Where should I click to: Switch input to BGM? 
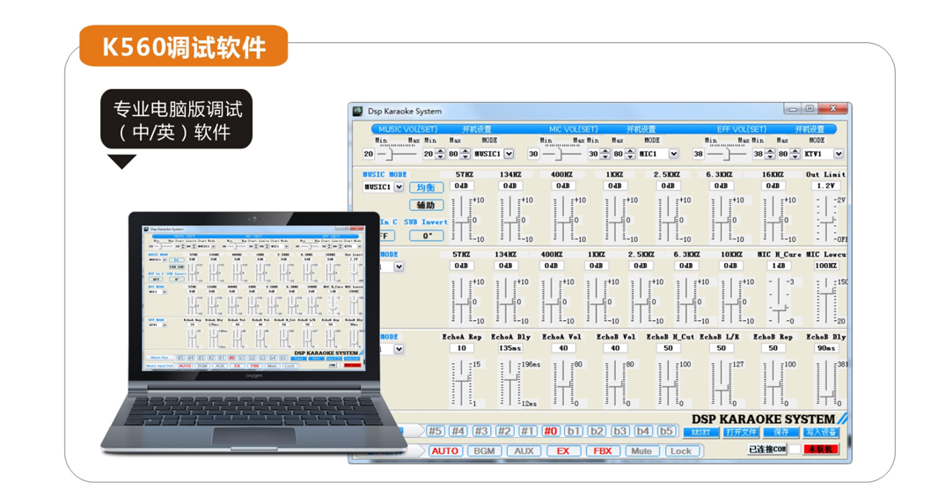[484, 451]
